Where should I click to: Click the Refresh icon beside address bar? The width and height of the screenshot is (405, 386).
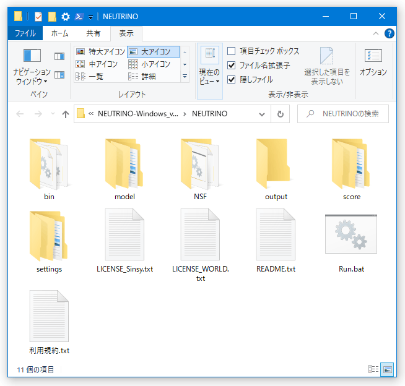281,114
